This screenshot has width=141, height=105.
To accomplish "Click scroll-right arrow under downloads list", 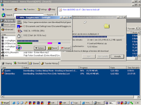I will (x=138, y=97).
